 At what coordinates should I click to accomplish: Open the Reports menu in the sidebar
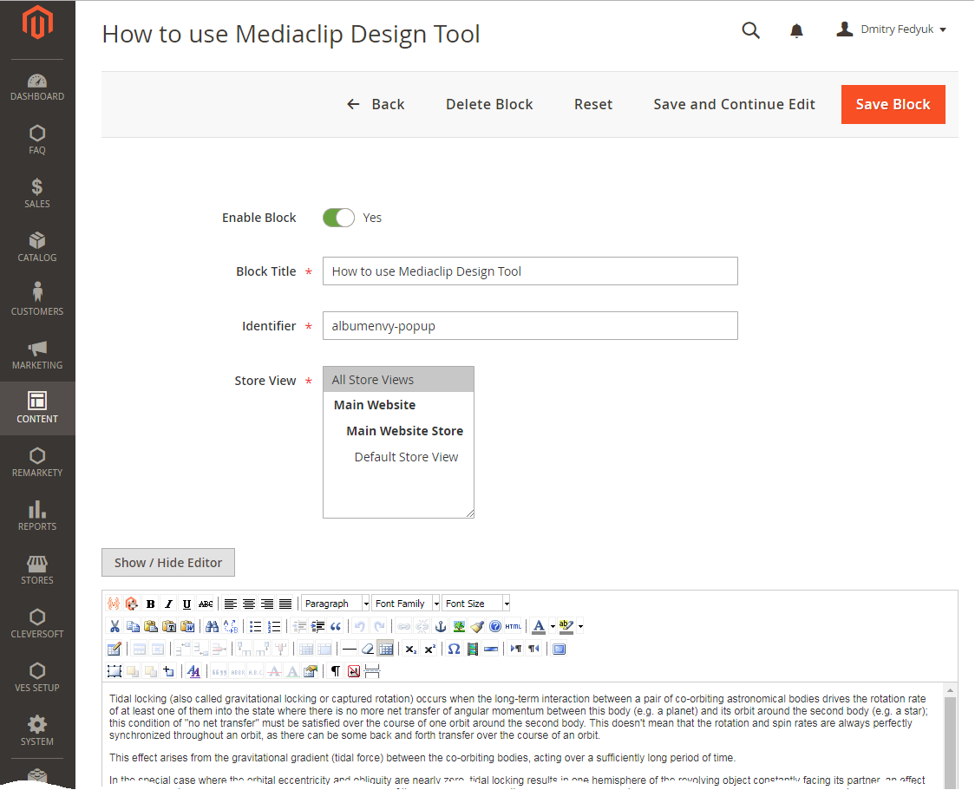tap(37, 515)
